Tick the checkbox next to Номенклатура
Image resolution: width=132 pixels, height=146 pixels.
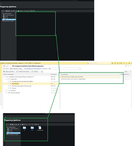click(x=8, y=84)
